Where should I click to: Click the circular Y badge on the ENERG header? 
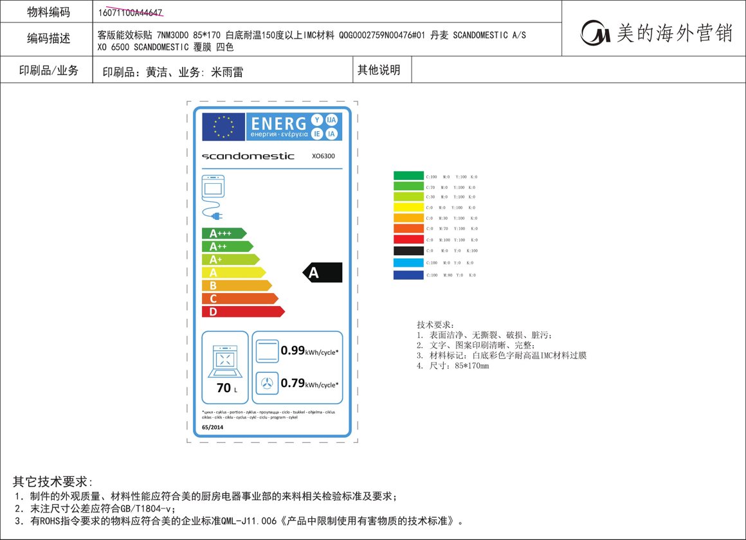[x=317, y=120]
